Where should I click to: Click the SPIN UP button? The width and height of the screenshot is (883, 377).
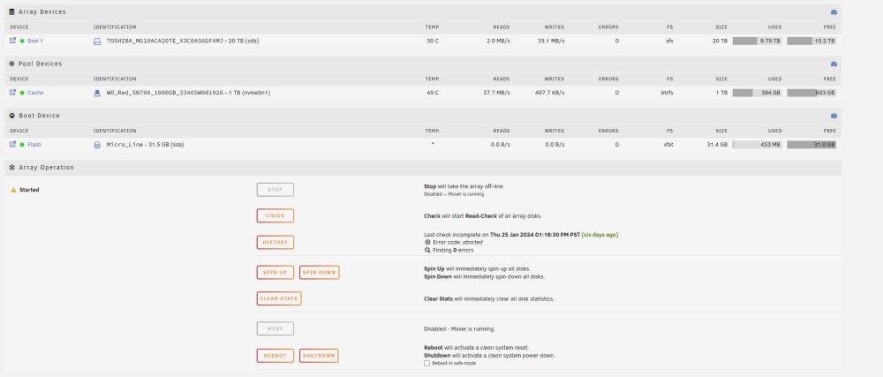pyautogui.click(x=275, y=272)
